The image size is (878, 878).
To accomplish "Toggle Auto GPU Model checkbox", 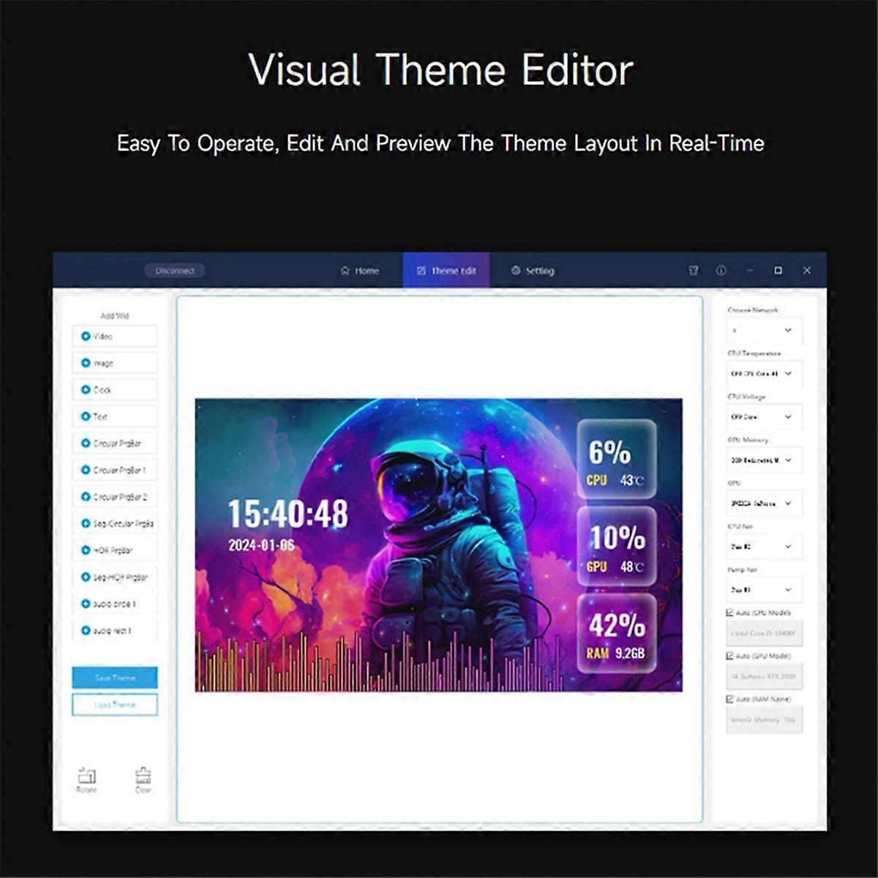I will [729, 656].
